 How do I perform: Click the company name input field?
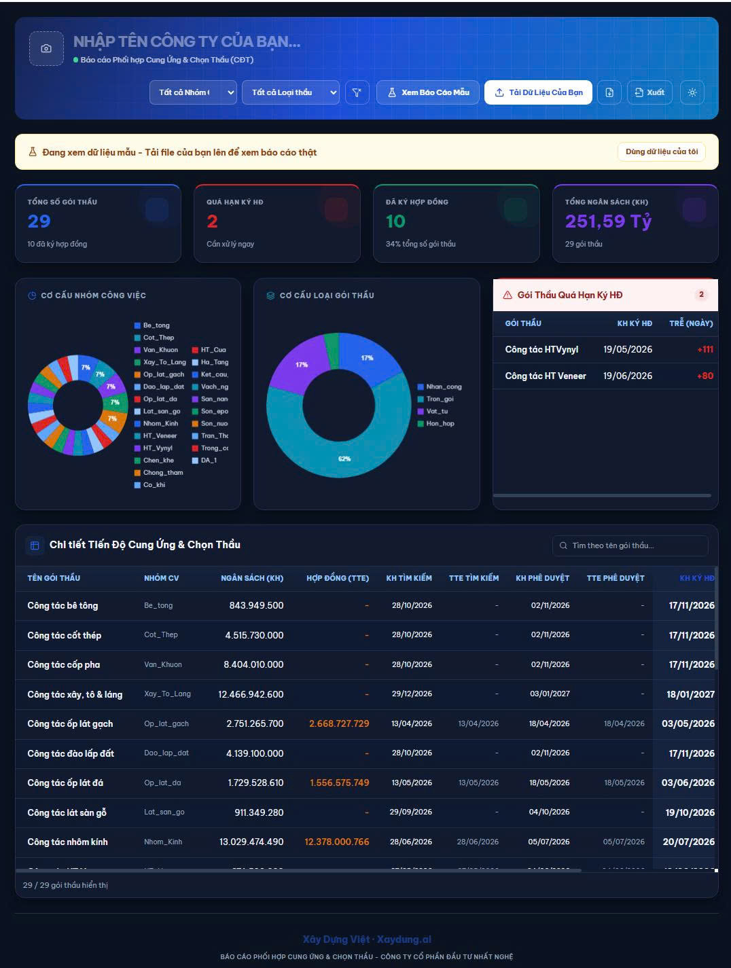(187, 41)
